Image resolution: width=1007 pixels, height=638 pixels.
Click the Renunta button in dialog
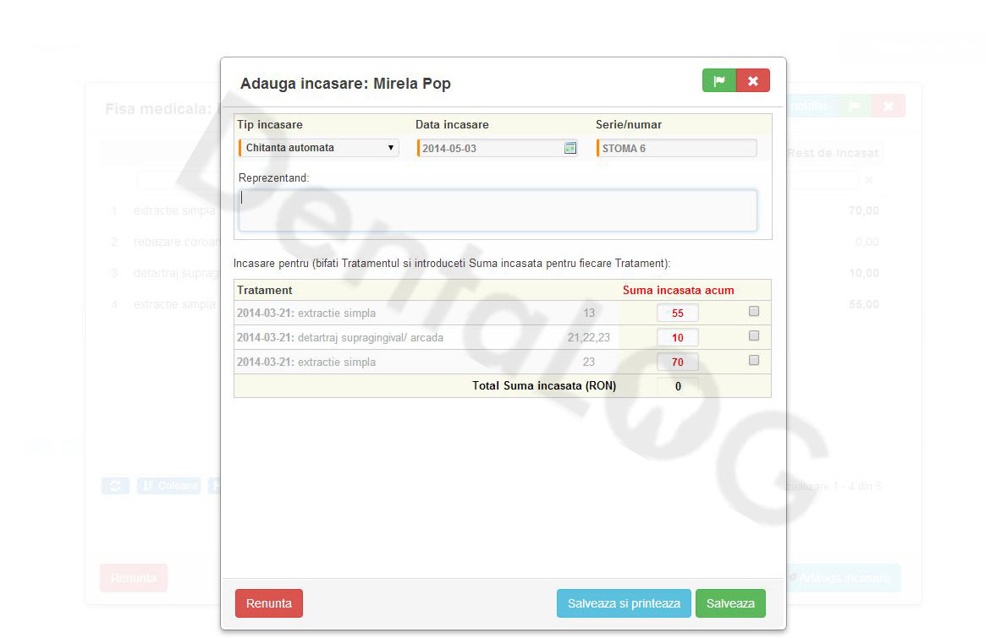pyautogui.click(x=269, y=603)
